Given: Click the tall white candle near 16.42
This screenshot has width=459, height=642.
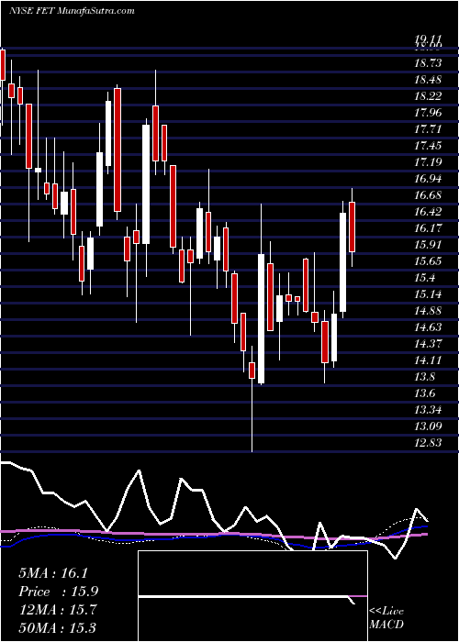Looking at the screenshot, I should [343, 262].
